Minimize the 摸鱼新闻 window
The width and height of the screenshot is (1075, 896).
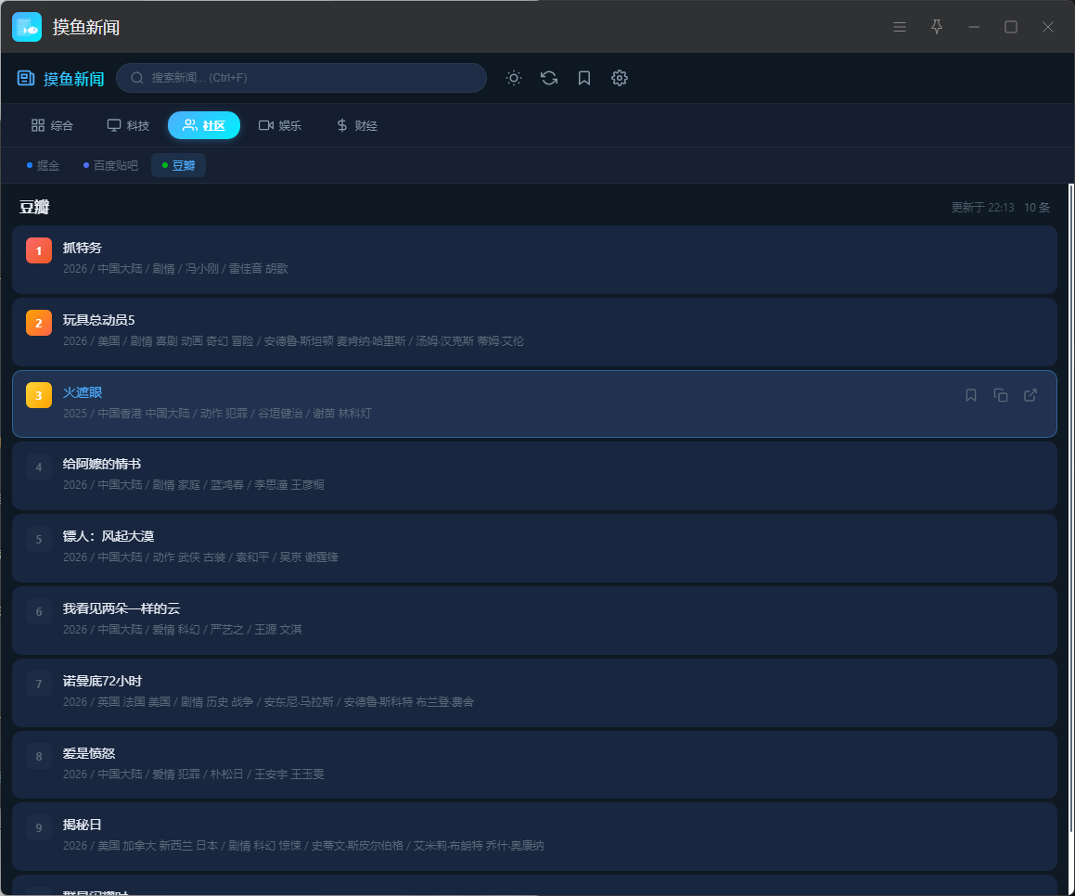click(x=974, y=27)
